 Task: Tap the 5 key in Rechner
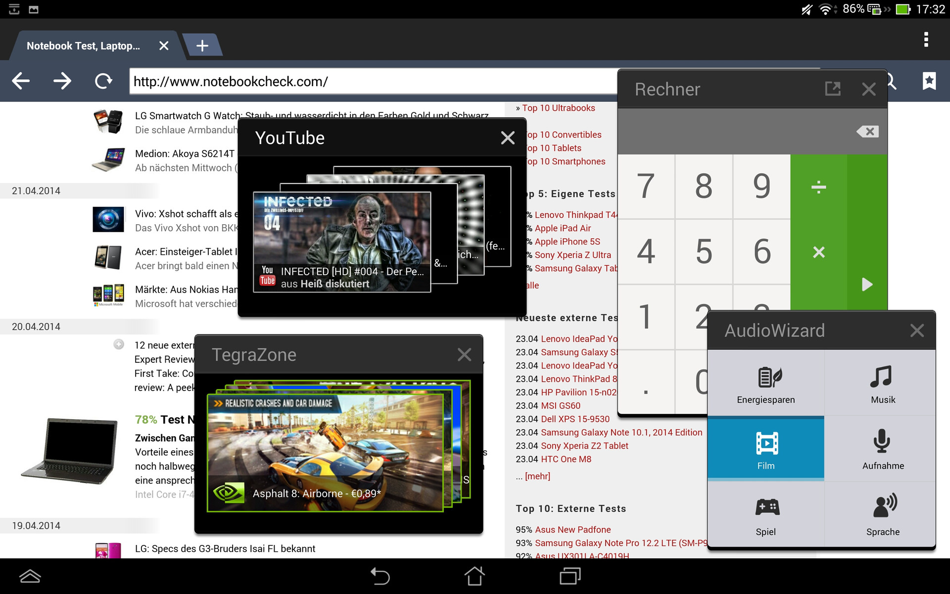click(704, 251)
